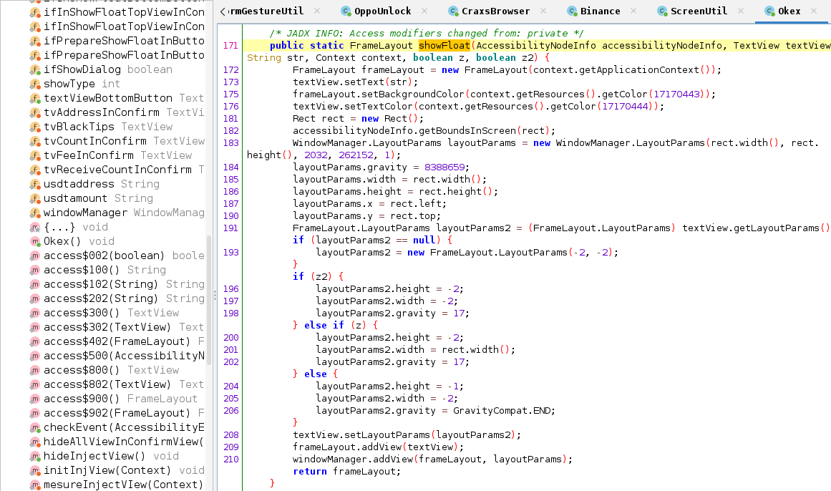The width and height of the screenshot is (831, 491).
Task: Click the OppoUnlock tab class icon
Action: click(x=346, y=11)
